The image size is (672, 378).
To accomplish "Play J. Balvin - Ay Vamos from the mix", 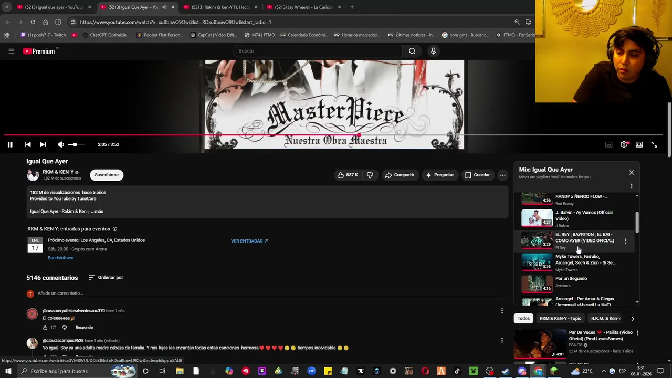I will pyautogui.click(x=577, y=218).
